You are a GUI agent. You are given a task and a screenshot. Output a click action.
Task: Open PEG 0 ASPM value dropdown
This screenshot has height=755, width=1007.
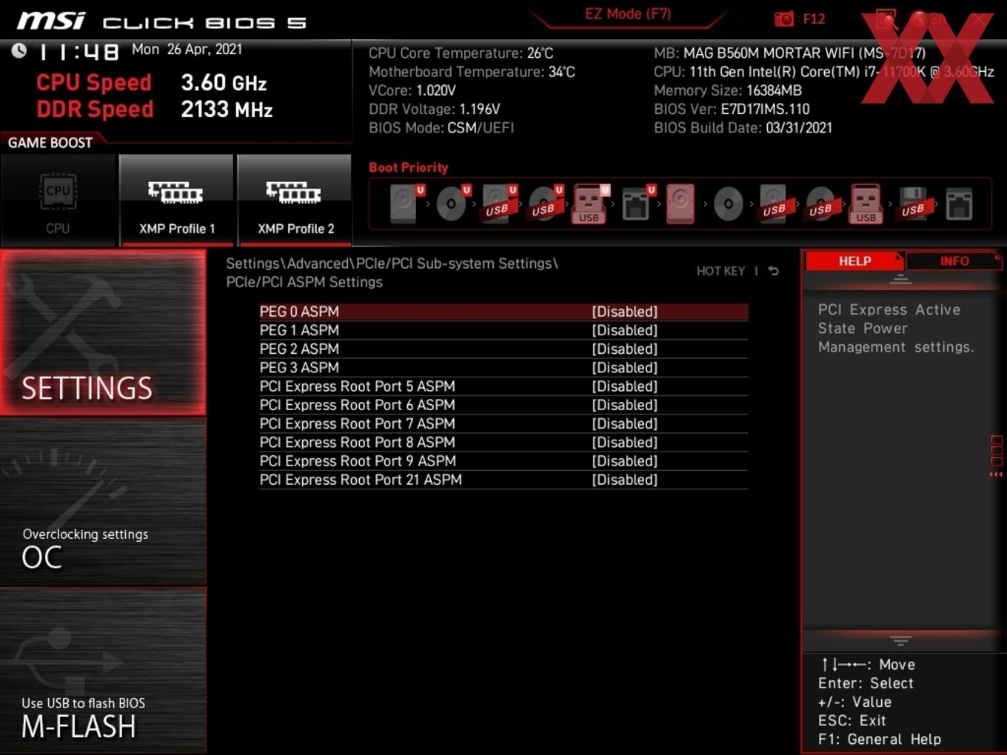[625, 312]
